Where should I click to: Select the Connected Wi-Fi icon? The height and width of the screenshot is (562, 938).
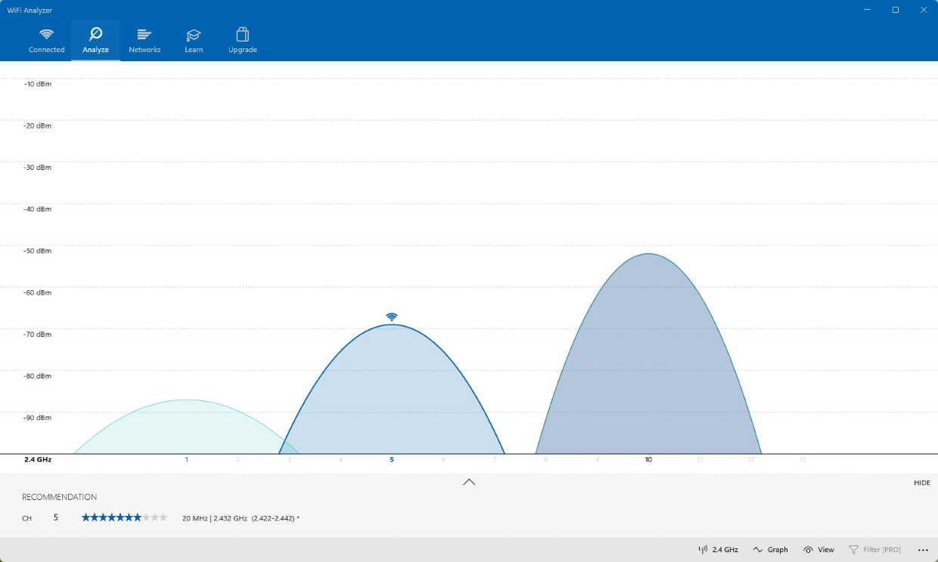[46, 36]
